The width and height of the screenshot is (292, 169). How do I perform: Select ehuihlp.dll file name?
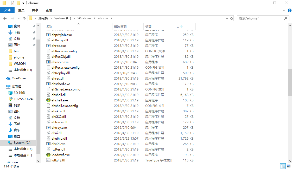pos(59,139)
